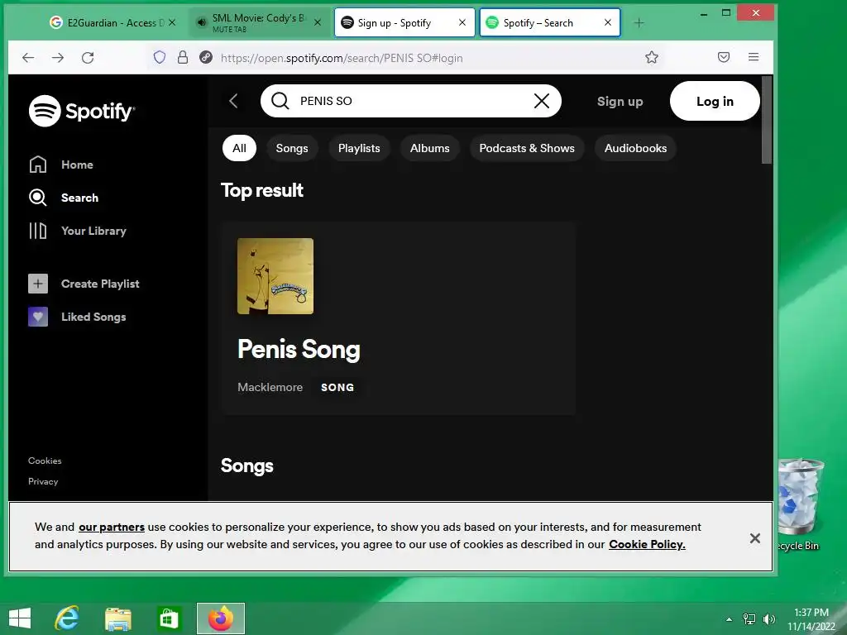
Task: Close the SML Movie tab
Action: (318, 22)
